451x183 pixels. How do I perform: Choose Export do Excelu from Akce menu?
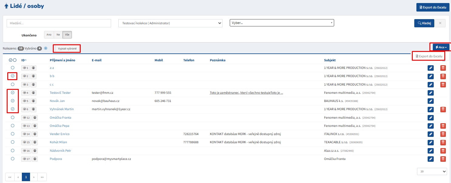click(429, 56)
